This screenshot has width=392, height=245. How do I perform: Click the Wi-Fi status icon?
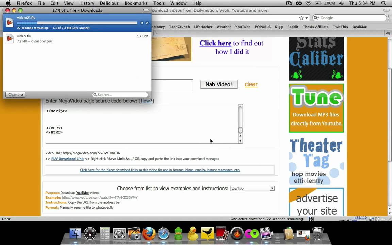tap(308, 3)
